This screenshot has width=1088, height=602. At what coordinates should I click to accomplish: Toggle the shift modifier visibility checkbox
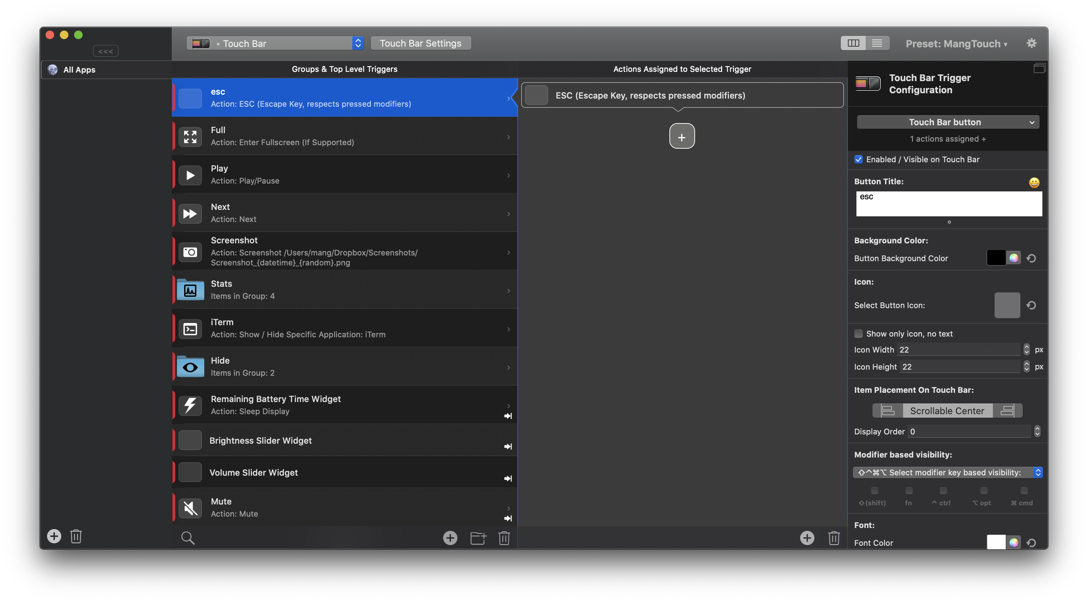click(874, 491)
